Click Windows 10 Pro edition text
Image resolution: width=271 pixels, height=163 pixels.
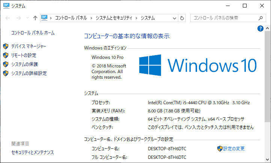pyautogui.click(x=107, y=57)
